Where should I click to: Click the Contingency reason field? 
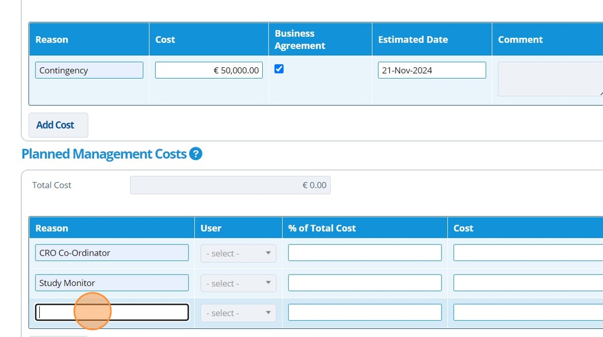[89, 71]
